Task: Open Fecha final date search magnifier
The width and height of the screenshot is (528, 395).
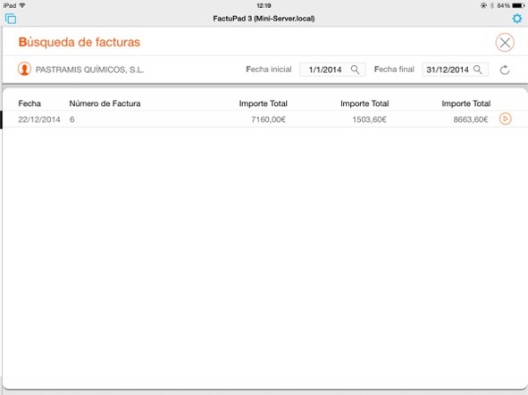Action: coord(477,70)
